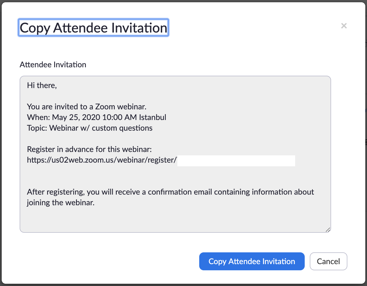Click the blue Copy Attendee Invitation button
The width and height of the screenshot is (367, 286).
click(x=252, y=261)
